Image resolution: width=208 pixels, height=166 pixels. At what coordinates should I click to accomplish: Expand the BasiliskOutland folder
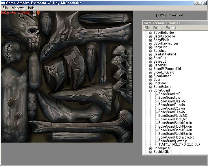151,55
